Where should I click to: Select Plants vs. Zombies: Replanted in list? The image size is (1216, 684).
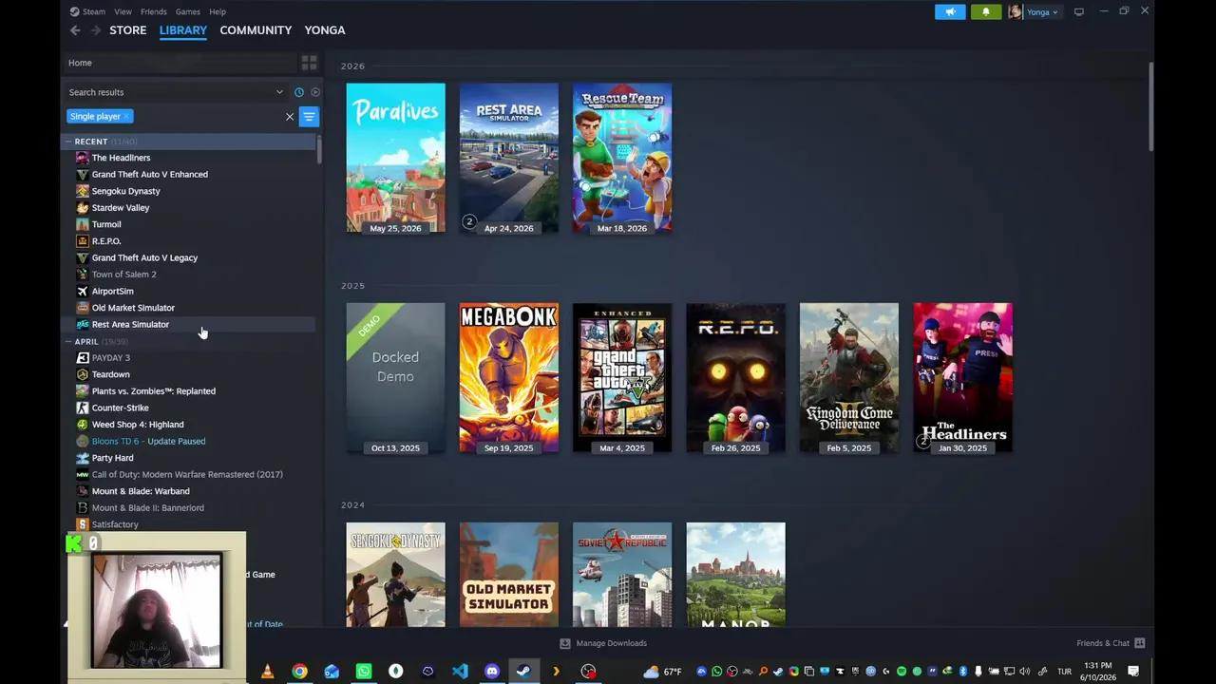coord(154,391)
